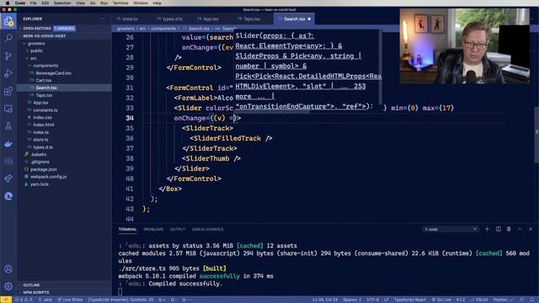
Task: Open yarn.lock file
Action: 40,184
